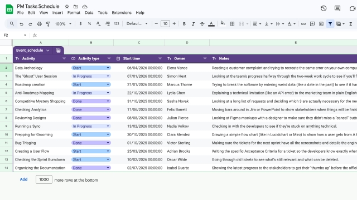Format as percent

[89, 23]
